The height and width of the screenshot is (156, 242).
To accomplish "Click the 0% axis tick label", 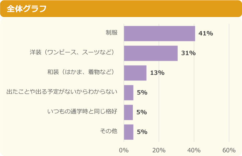I will click(124, 150).
